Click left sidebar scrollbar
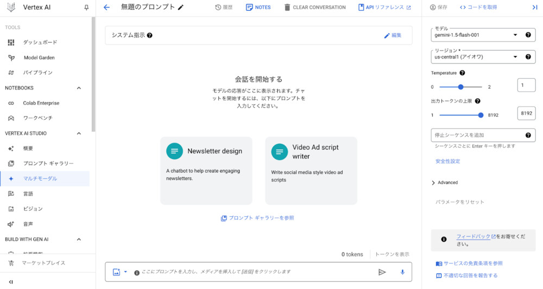 (x=93, y=74)
